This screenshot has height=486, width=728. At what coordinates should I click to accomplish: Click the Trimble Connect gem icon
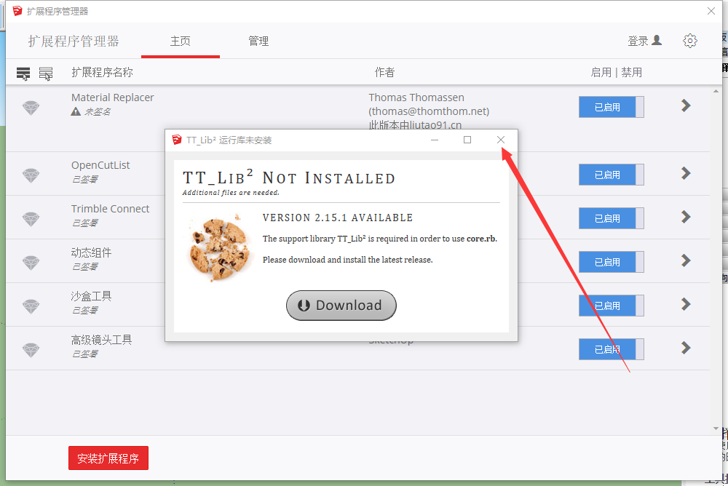click(x=31, y=219)
